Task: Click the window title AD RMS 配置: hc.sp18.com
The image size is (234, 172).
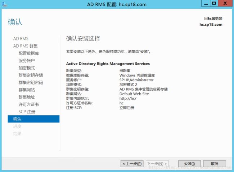Action: (117, 4)
